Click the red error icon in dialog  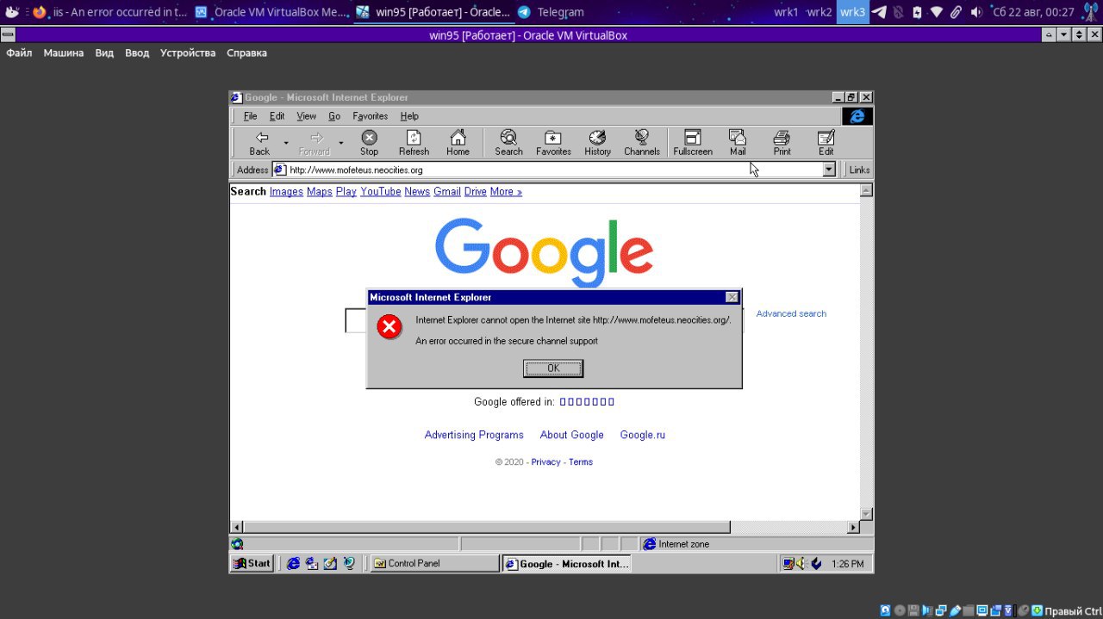(389, 326)
